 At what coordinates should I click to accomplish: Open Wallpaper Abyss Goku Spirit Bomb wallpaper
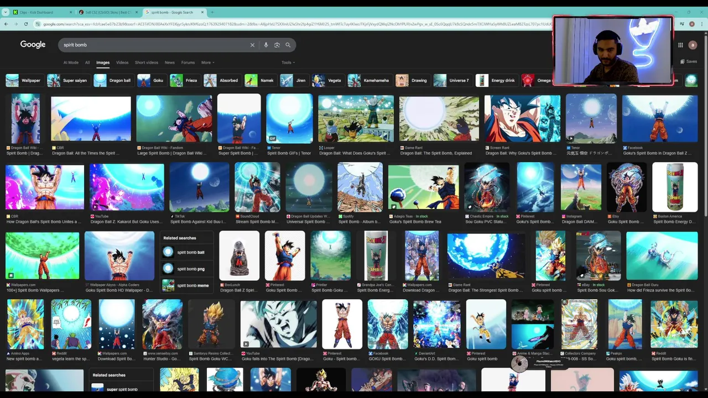coord(119,255)
